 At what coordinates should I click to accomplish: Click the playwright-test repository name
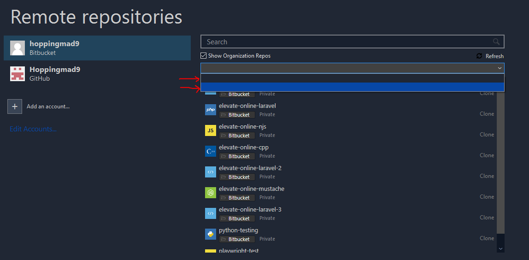pyautogui.click(x=238, y=250)
